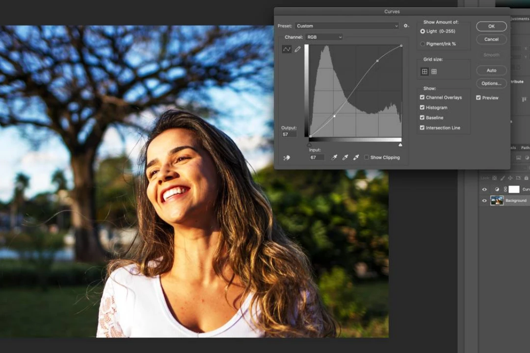Click lock transparent pixels icon in Layers

point(494,177)
